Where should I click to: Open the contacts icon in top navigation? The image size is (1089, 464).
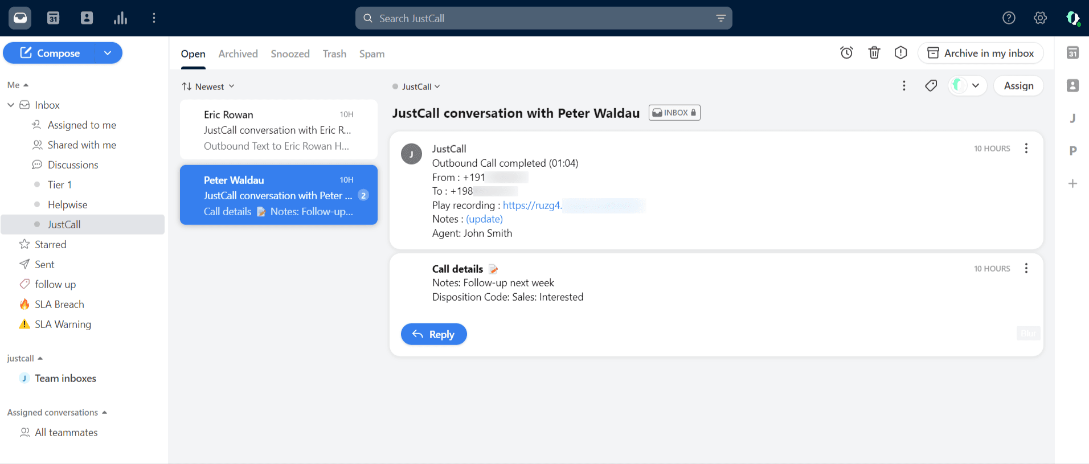(x=87, y=18)
